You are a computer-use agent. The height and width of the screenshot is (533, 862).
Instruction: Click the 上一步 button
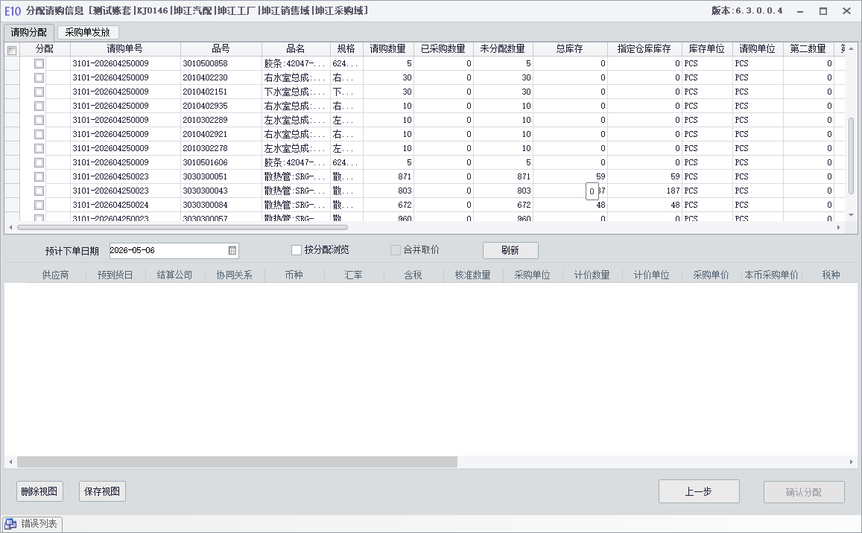click(x=699, y=491)
